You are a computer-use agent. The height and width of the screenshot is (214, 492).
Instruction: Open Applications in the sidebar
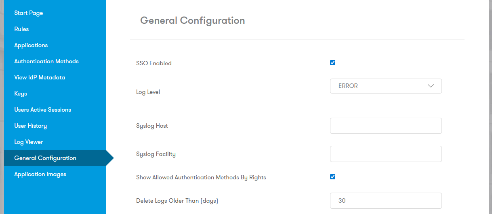(x=31, y=45)
